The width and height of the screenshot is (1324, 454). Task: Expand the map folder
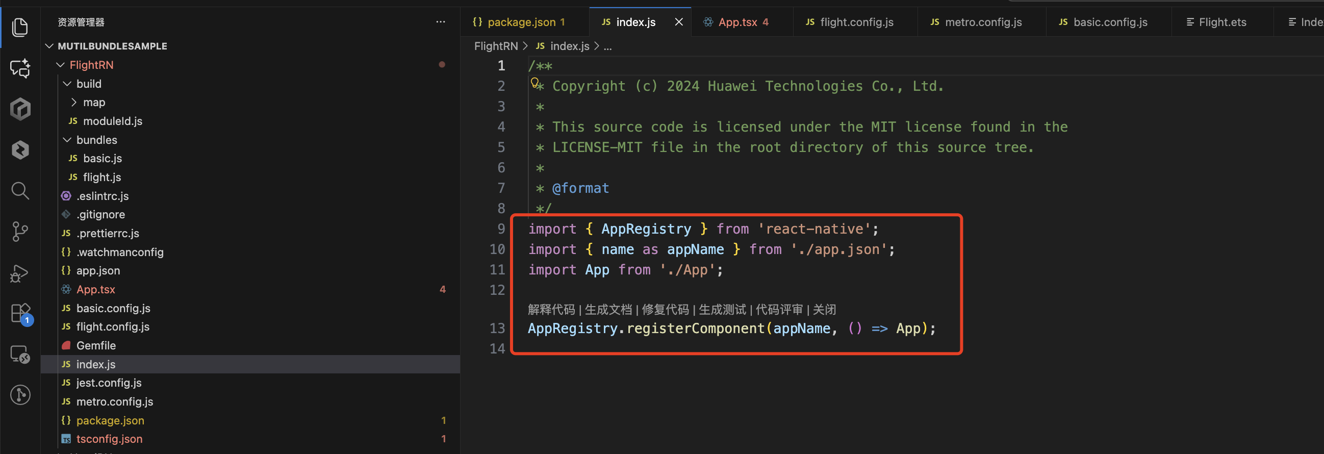pyautogui.click(x=74, y=103)
